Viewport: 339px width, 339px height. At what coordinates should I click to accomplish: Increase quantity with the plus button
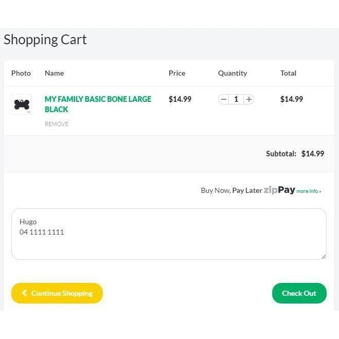[248, 99]
